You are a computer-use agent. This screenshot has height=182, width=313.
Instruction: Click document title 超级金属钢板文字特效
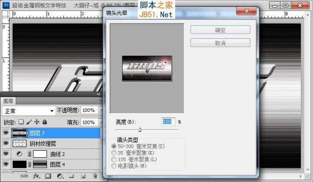(x=39, y=6)
